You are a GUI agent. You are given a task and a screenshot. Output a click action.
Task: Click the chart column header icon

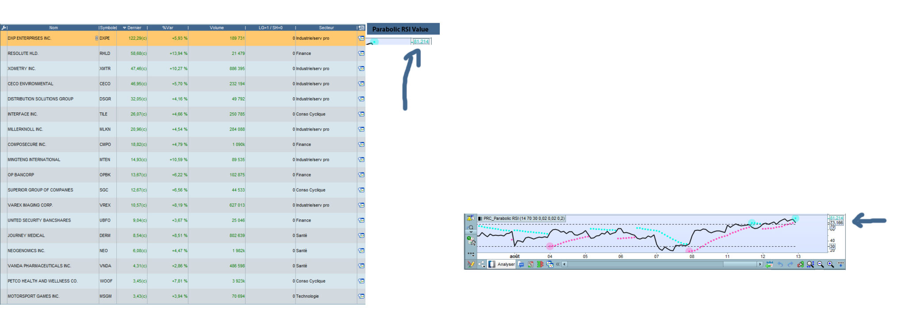[361, 27]
